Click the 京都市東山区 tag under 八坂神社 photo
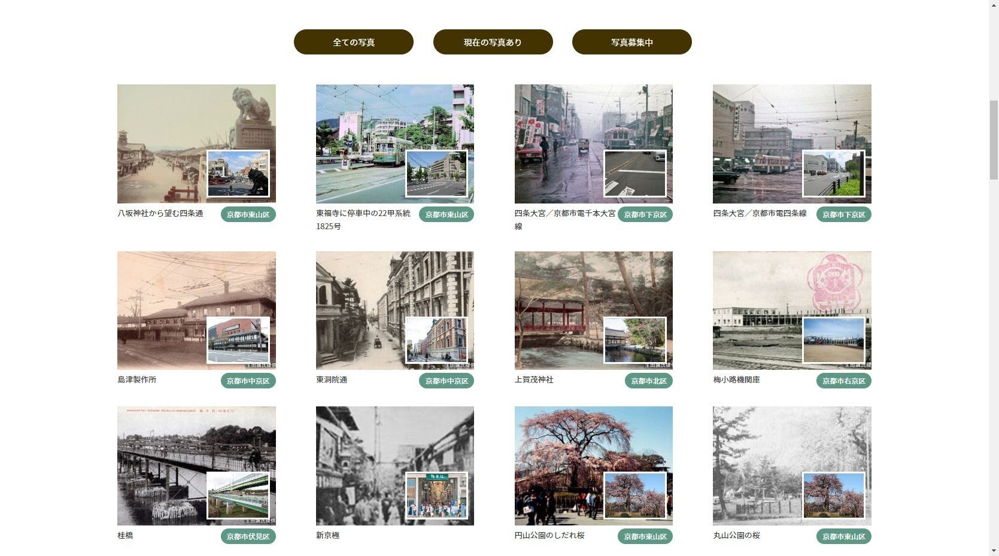The height and width of the screenshot is (556, 999). (248, 214)
